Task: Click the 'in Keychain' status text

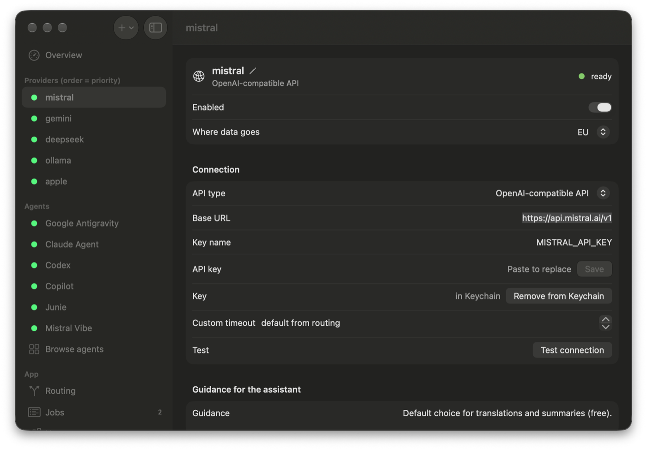Action: (x=478, y=296)
